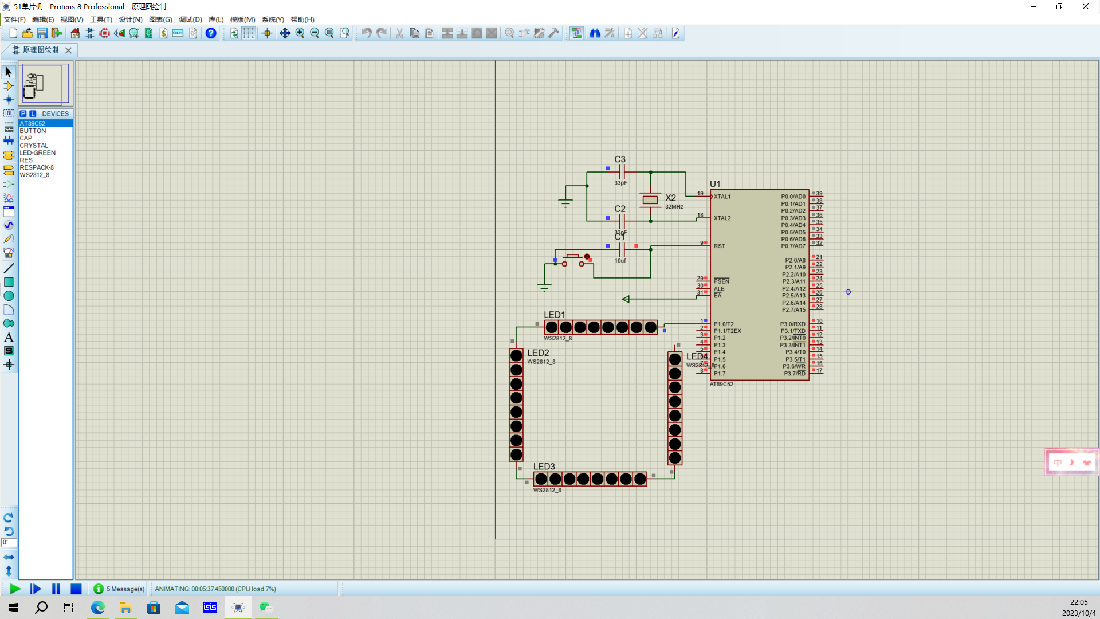Select the Subcircuit mode tool
This screenshot has width=1100, height=619.
[x=9, y=155]
